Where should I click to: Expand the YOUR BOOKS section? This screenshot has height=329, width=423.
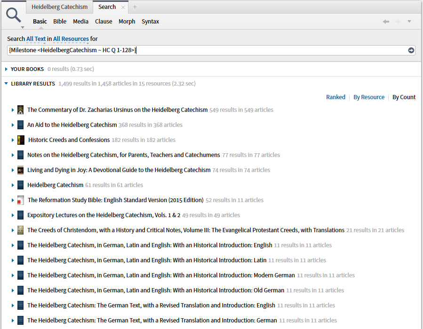pos(6,69)
